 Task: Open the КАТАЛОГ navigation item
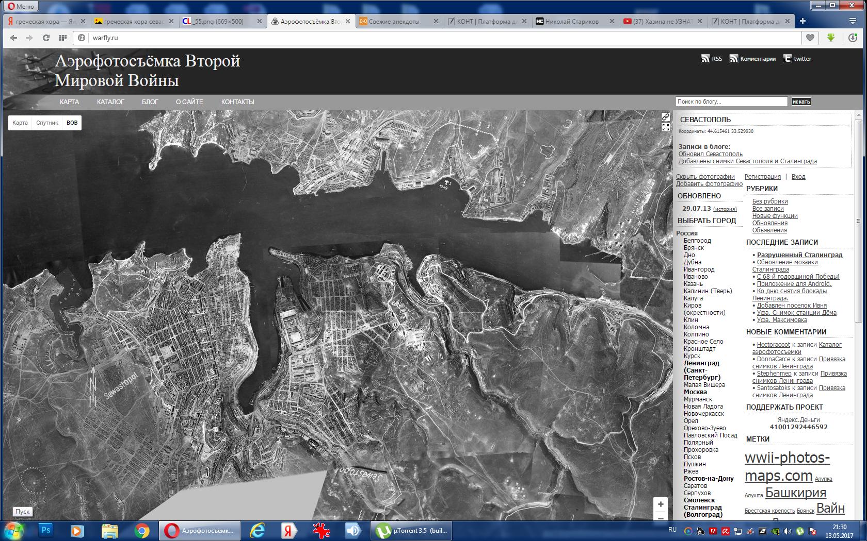click(x=110, y=102)
